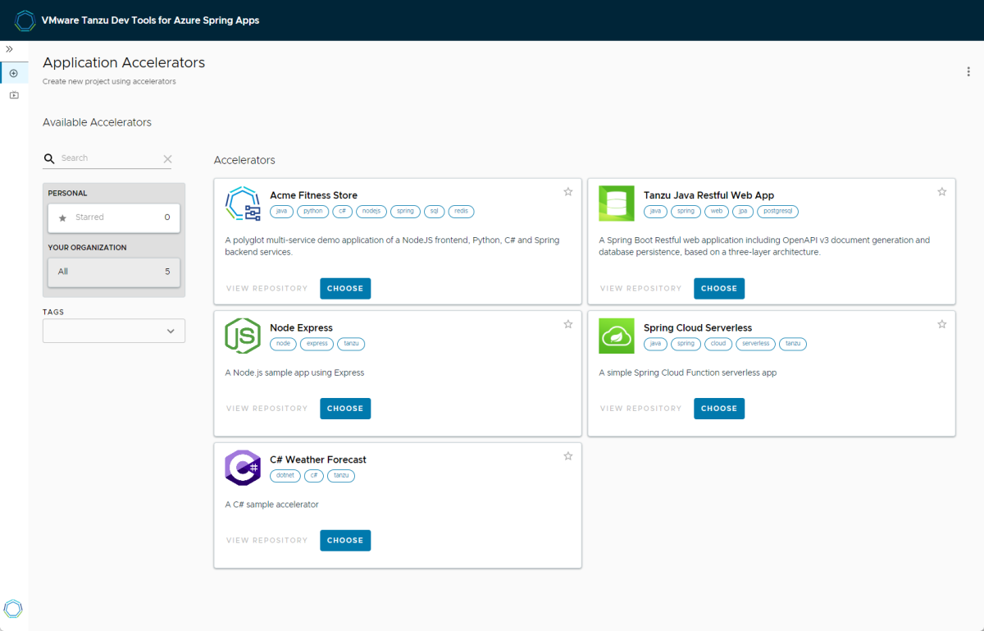Open the Tags dropdown

[x=114, y=331]
